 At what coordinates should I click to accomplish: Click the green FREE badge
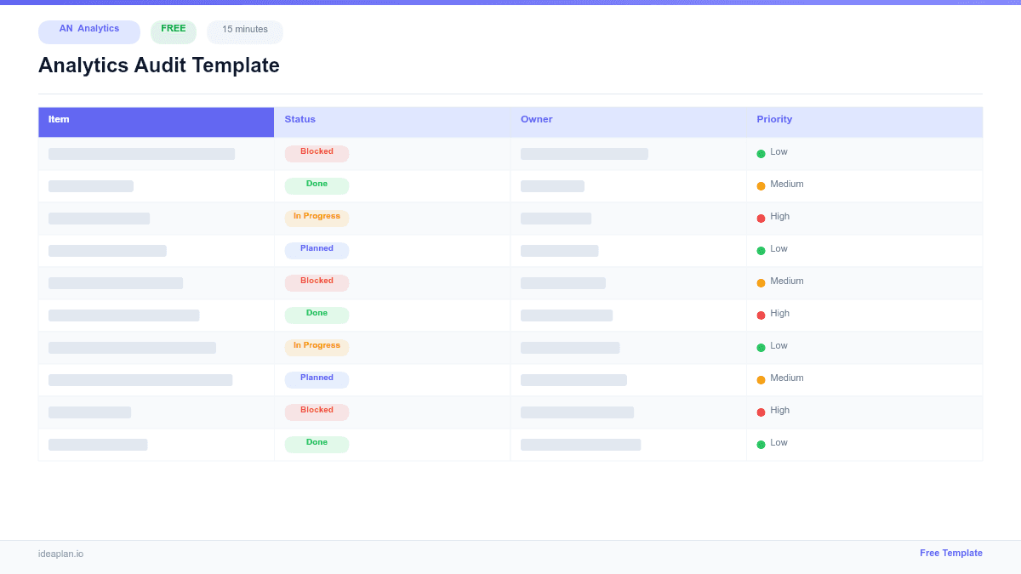click(173, 30)
